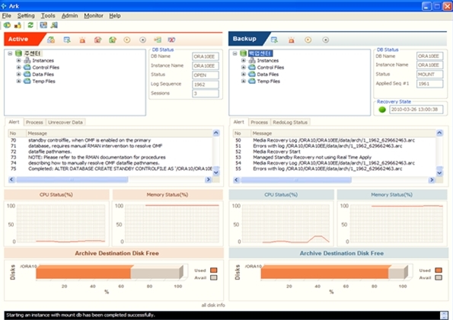Expand Temp Files in the Backup tree
The width and height of the screenshot is (453, 320).
(244, 82)
